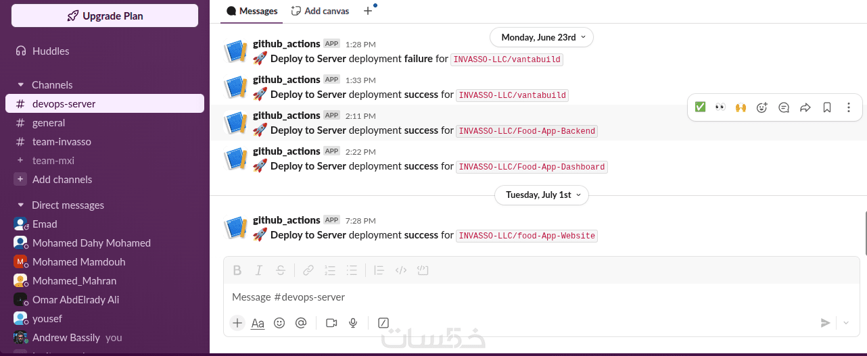Viewport: 867px width, 356px height.
Task: Open direct message with yousef
Action: click(105, 319)
